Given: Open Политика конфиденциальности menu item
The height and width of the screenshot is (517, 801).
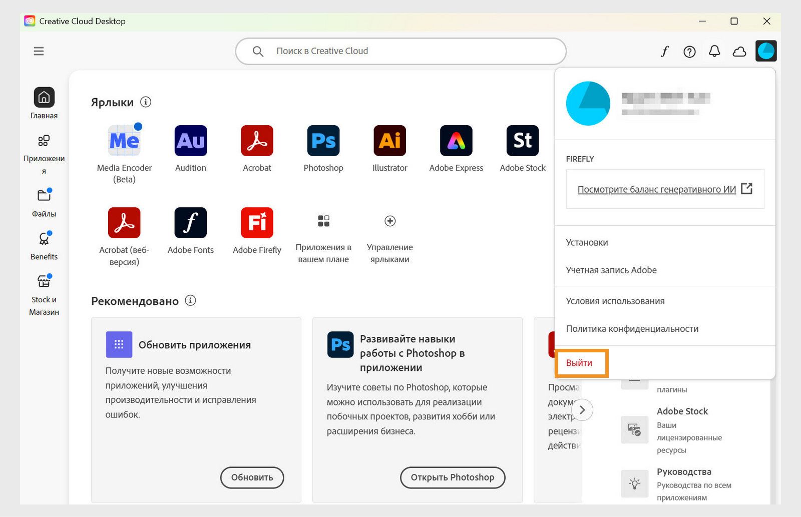Looking at the screenshot, I should point(632,328).
